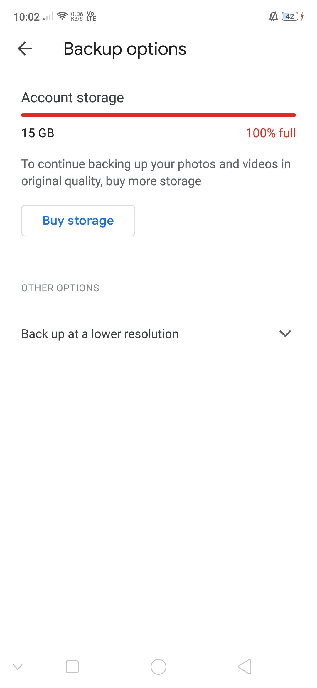Tap the battery level indicator
This screenshot has height=688, width=317.
tap(290, 16)
